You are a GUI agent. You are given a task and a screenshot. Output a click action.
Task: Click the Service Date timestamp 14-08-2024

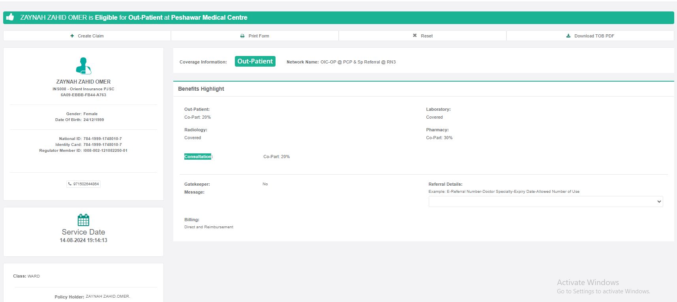[83, 240]
